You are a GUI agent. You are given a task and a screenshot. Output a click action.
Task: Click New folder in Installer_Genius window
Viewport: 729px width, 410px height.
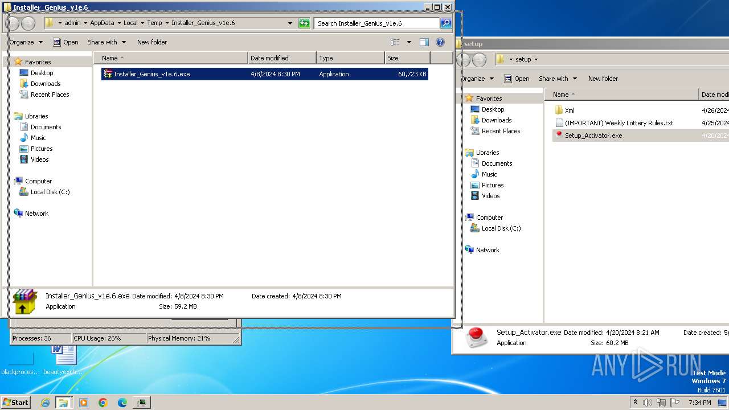tap(152, 42)
